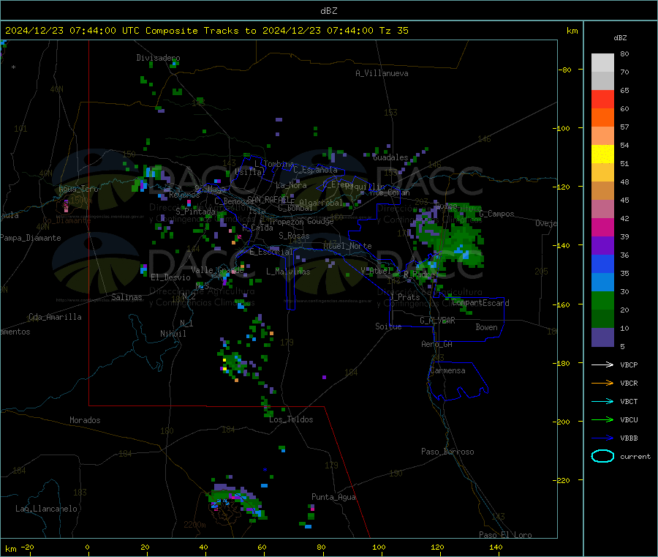
Task: Click the 'Paso_Barroso' map label
Action: [x=447, y=452]
